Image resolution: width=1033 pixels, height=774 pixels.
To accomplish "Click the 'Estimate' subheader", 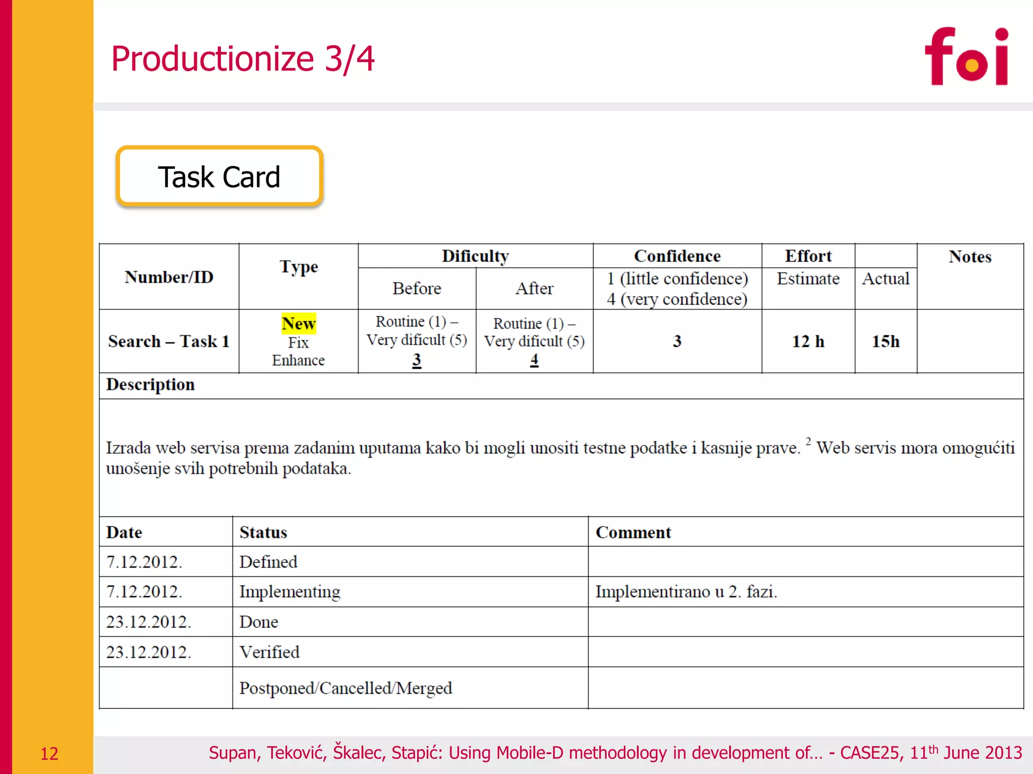I will pyautogui.click(x=808, y=278).
